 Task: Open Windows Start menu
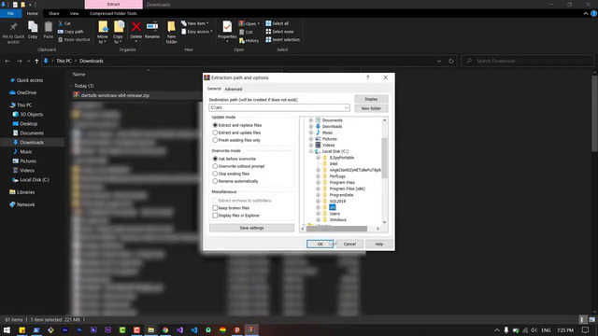(x=7, y=329)
